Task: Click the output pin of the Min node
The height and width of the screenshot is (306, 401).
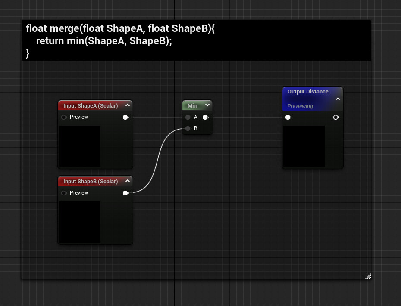Action: click(x=206, y=117)
